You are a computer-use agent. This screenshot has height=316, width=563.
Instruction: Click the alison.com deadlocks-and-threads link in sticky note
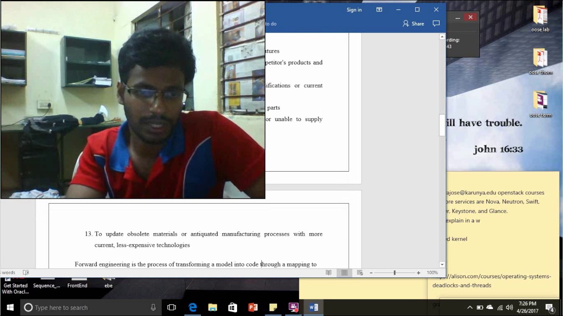[x=492, y=281]
